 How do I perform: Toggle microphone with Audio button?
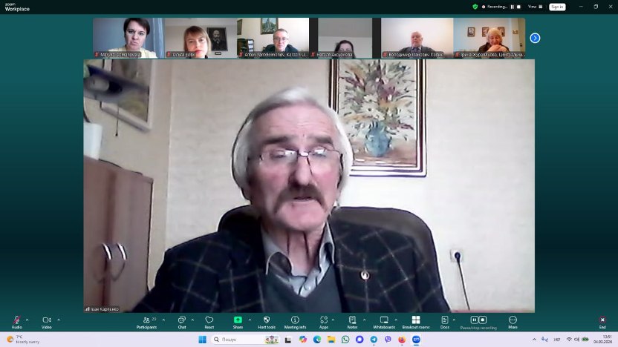coord(16,320)
